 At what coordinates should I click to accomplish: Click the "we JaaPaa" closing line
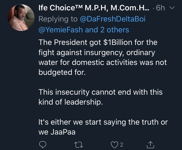click(x=57, y=132)
